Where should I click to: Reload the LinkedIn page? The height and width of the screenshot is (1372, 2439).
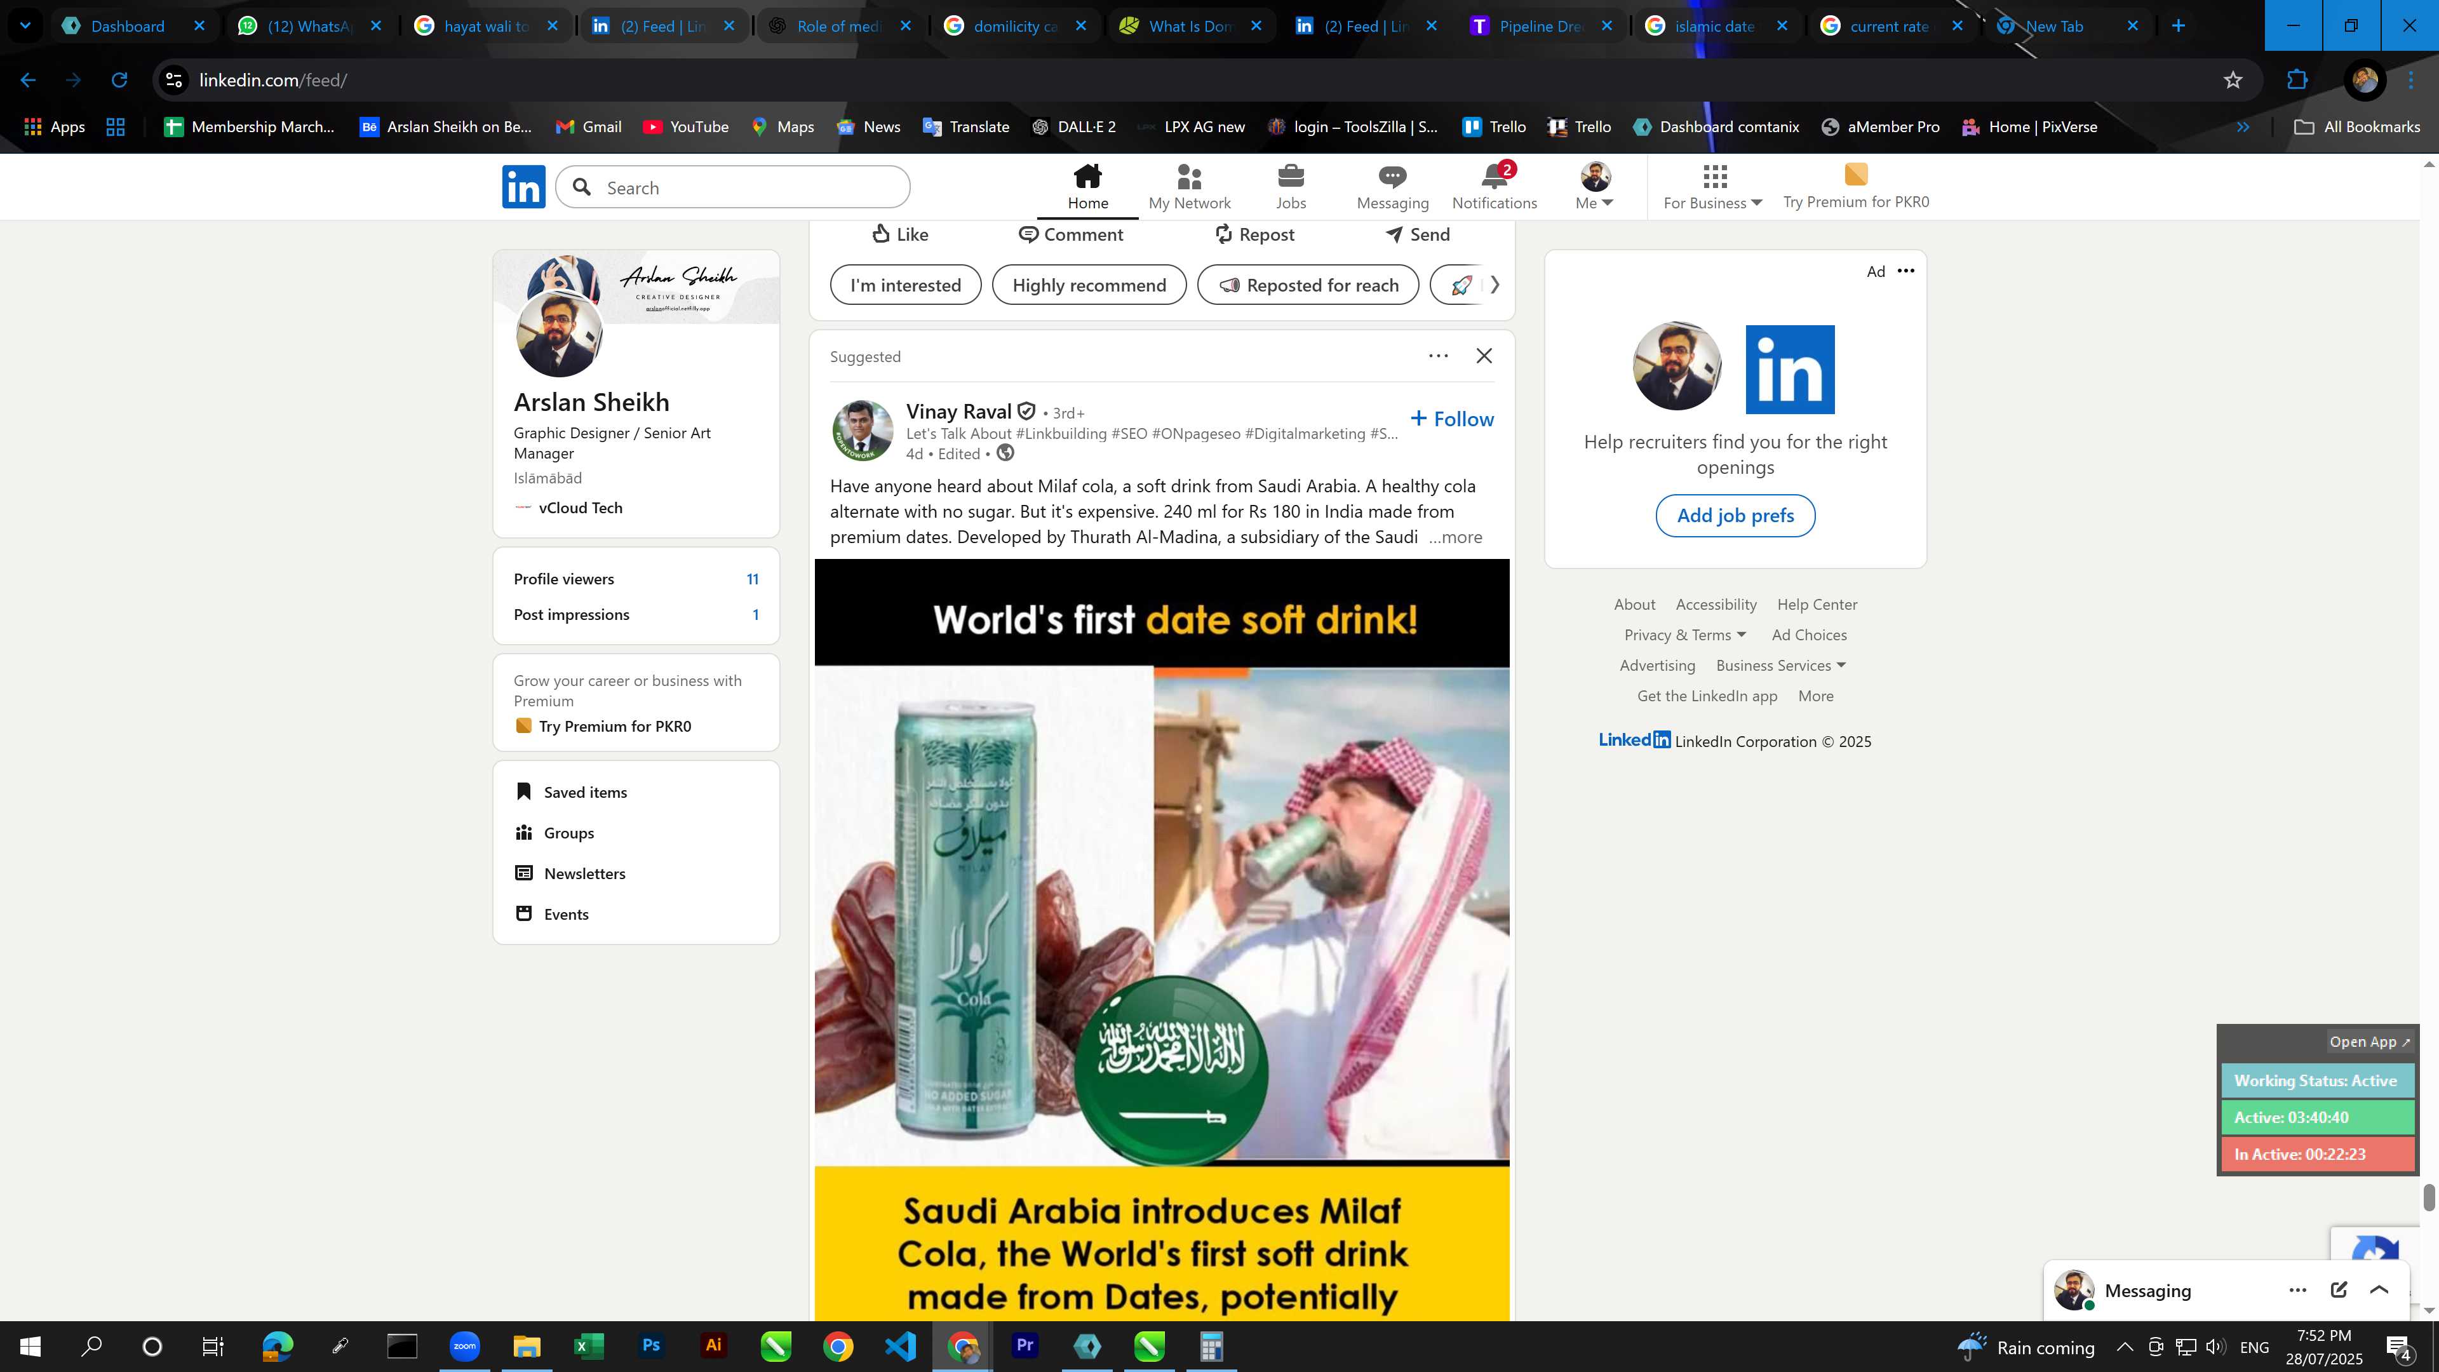tap(119, 81)
